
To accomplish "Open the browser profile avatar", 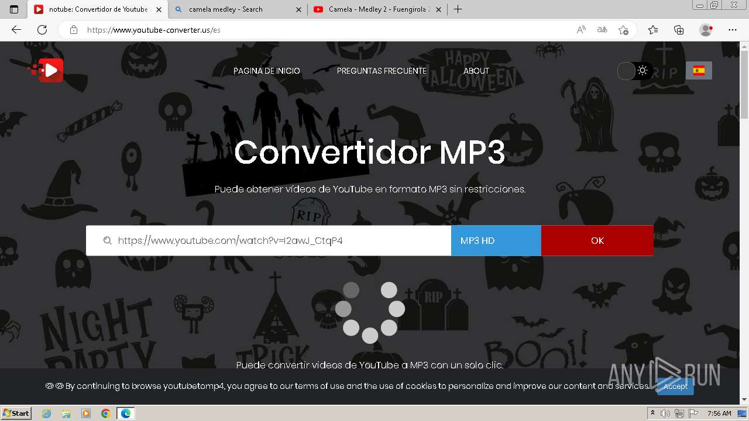I will 706,30.
